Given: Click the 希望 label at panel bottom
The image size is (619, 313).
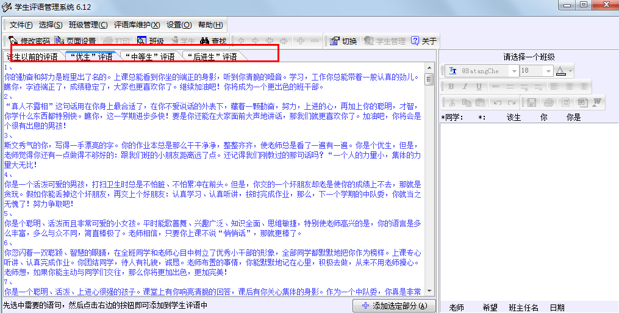Looking at the screenshot, I should 490,308.
